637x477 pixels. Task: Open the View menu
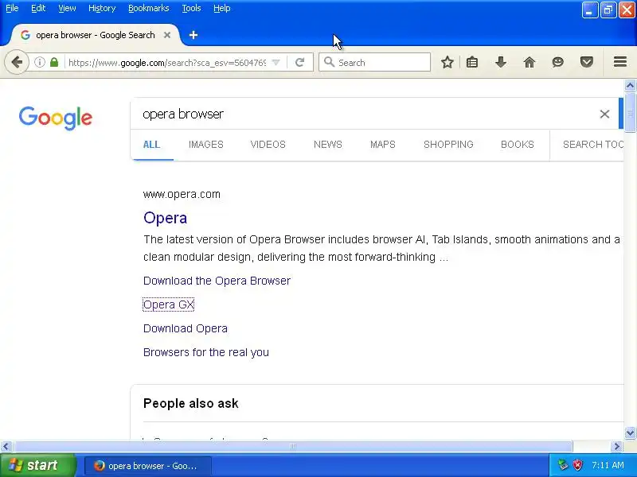67,8
